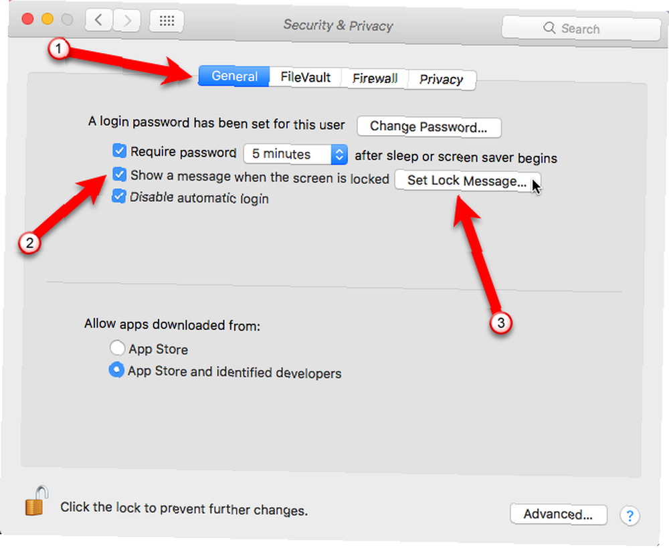This screenshot has height=548, width=669.
Task: Open the 5 minutes delay dropdown
Action: [295, 154]
